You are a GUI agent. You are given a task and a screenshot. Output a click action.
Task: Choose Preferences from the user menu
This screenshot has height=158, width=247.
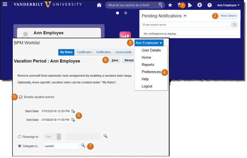(151, 72)
